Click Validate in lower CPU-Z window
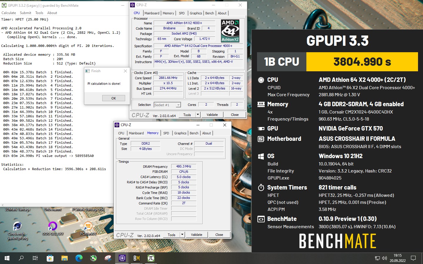The height and width of the screenshot is (264, 423). click(197, 235)
